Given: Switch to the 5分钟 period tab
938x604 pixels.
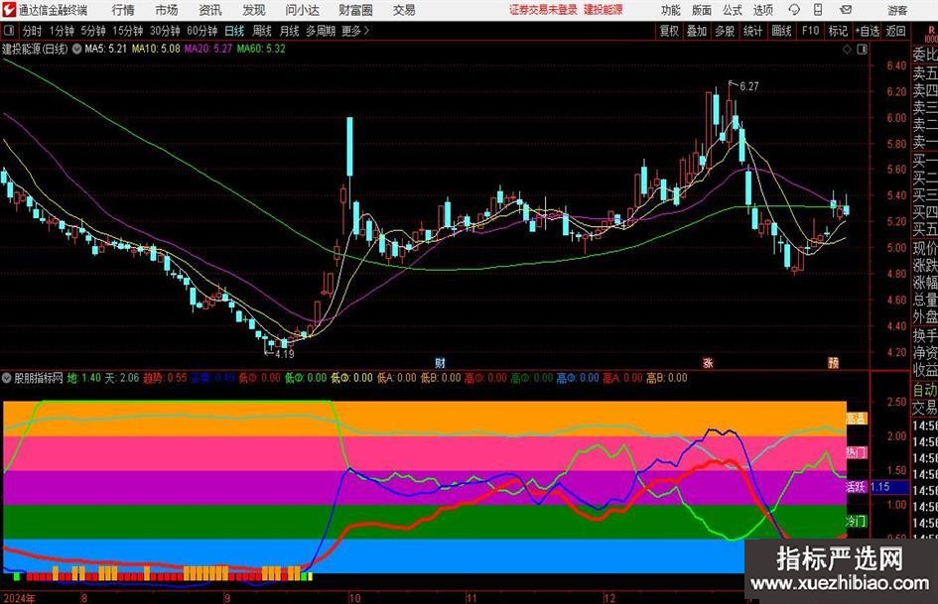Looking at the screenshot, I should tap(93, 31).
